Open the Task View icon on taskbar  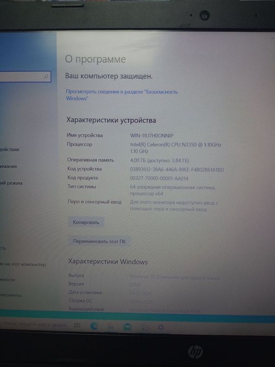click(x=77, y=325)
